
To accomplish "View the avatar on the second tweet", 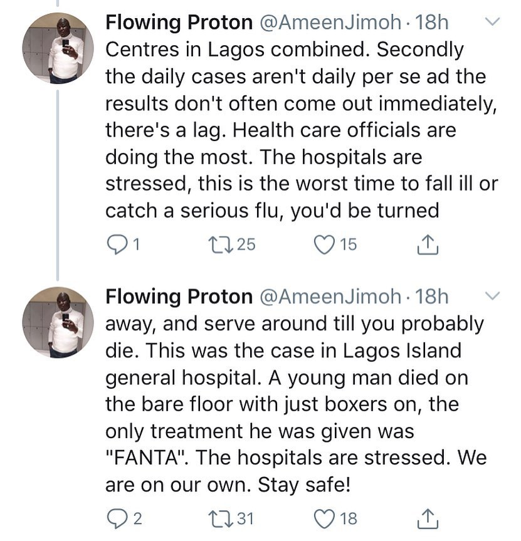I will (57, 322).
